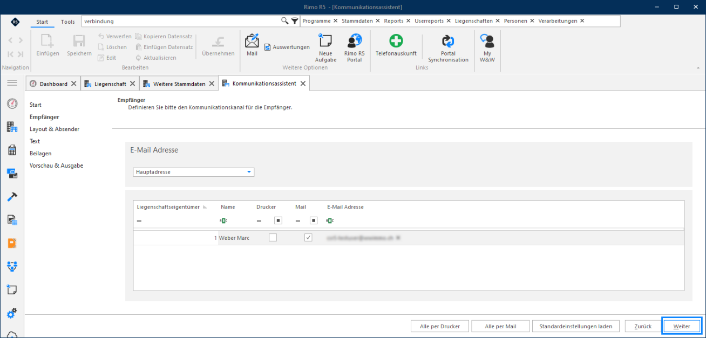The height and width of the screenshot is (338, 706).
Task: Click the funnel filter icon
Action: pos(294,21)
